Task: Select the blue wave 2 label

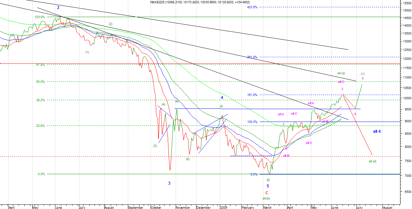Action: coord(58,7)
